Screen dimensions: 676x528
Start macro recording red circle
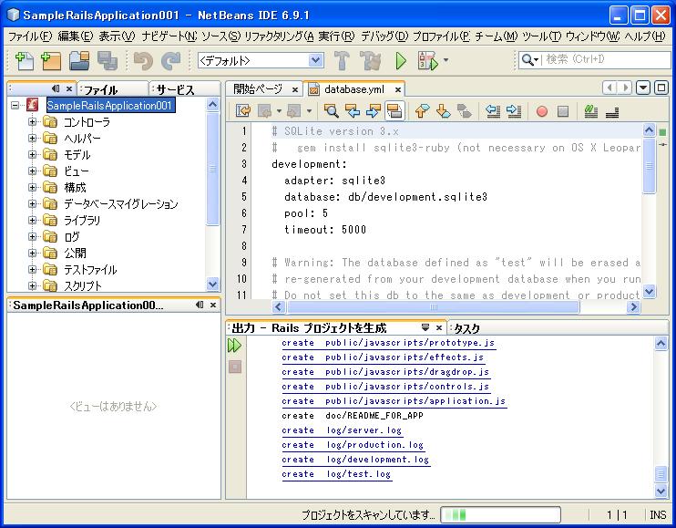click(542, 112)
